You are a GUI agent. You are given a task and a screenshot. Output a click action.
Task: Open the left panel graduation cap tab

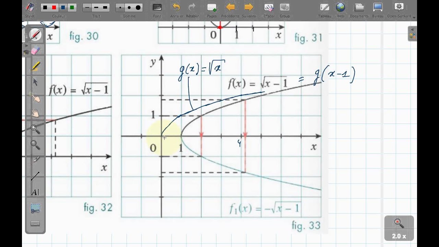pyautogui.click(x=26, y=52)
